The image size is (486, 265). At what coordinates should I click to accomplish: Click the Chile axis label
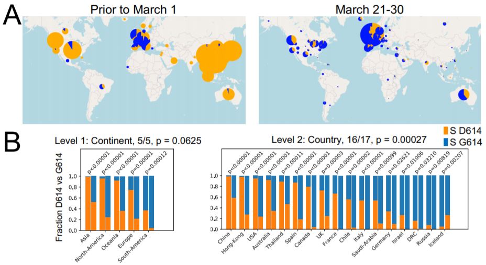coord(345,238)
